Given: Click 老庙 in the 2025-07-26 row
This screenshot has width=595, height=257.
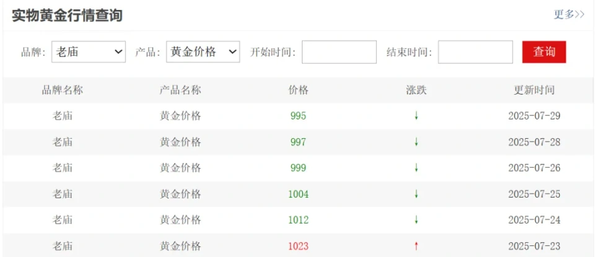Looking at the screenshot, I should [62, 168].
